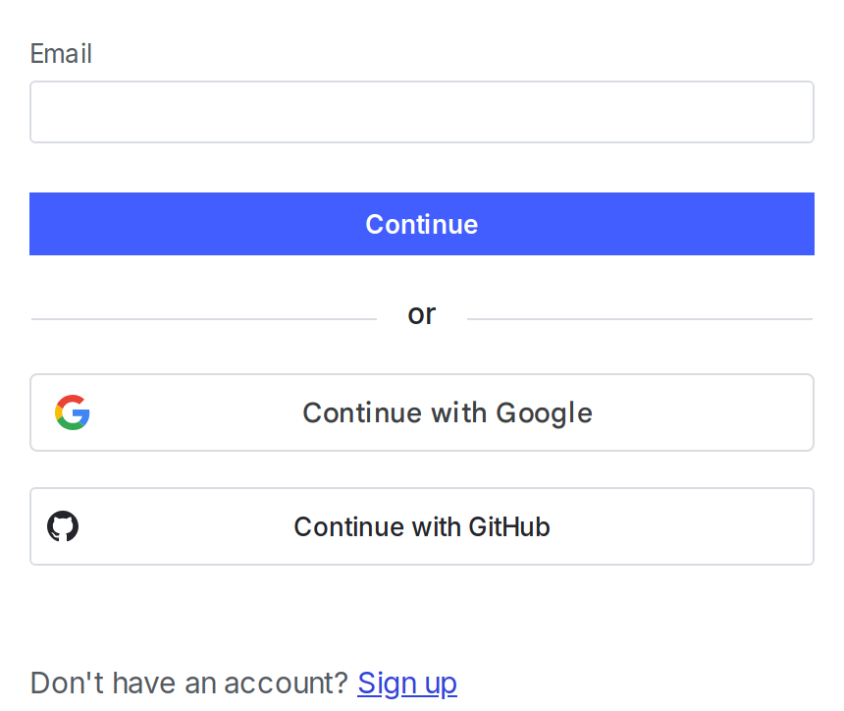Click "Don't have an account?" text
Viewport: 844px width, 711px height.
pos(189,683)
